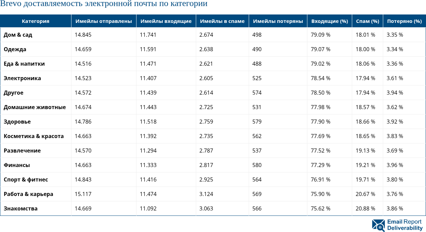Screen dimensions: 426x232
Task: Sort by the Категория column header
Action: (35, 21)
